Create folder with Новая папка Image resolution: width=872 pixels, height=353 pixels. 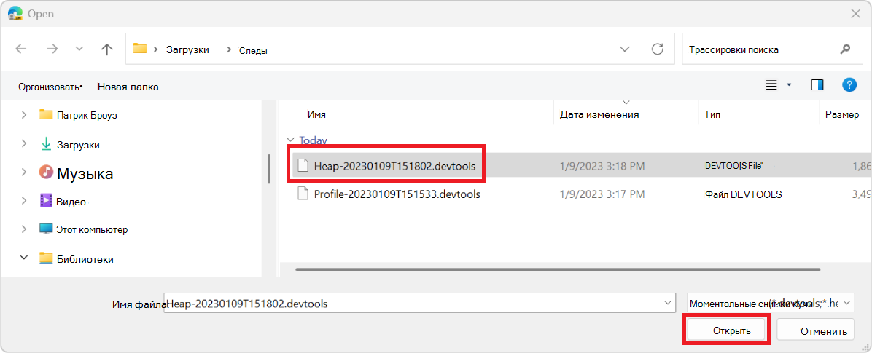click(128, 87)
